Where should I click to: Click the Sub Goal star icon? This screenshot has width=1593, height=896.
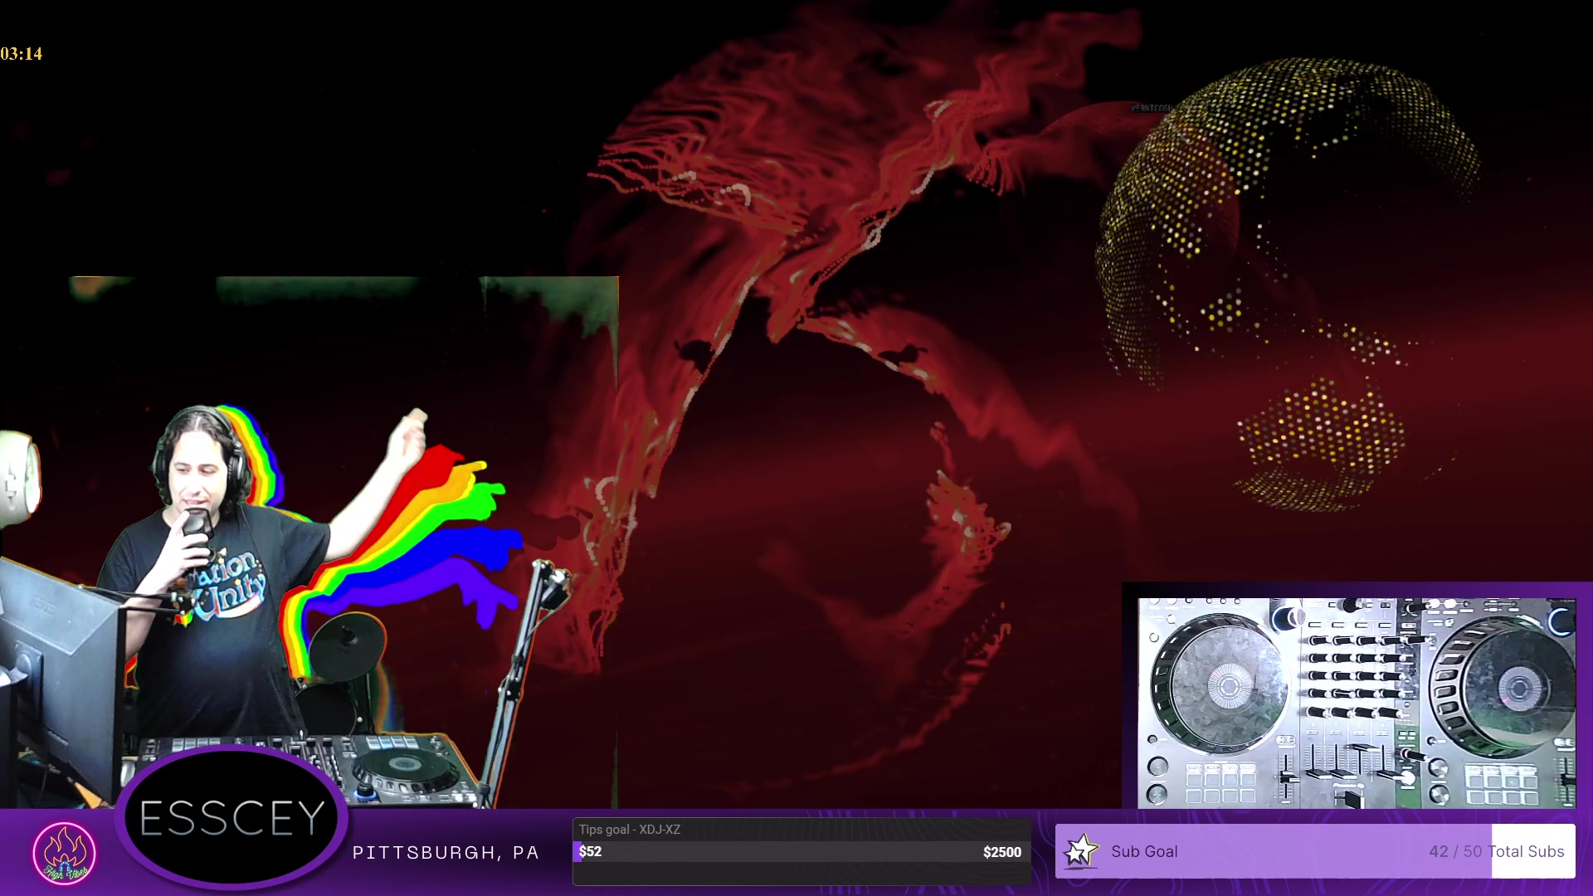pyautogui.click(x=1081, y=851)
